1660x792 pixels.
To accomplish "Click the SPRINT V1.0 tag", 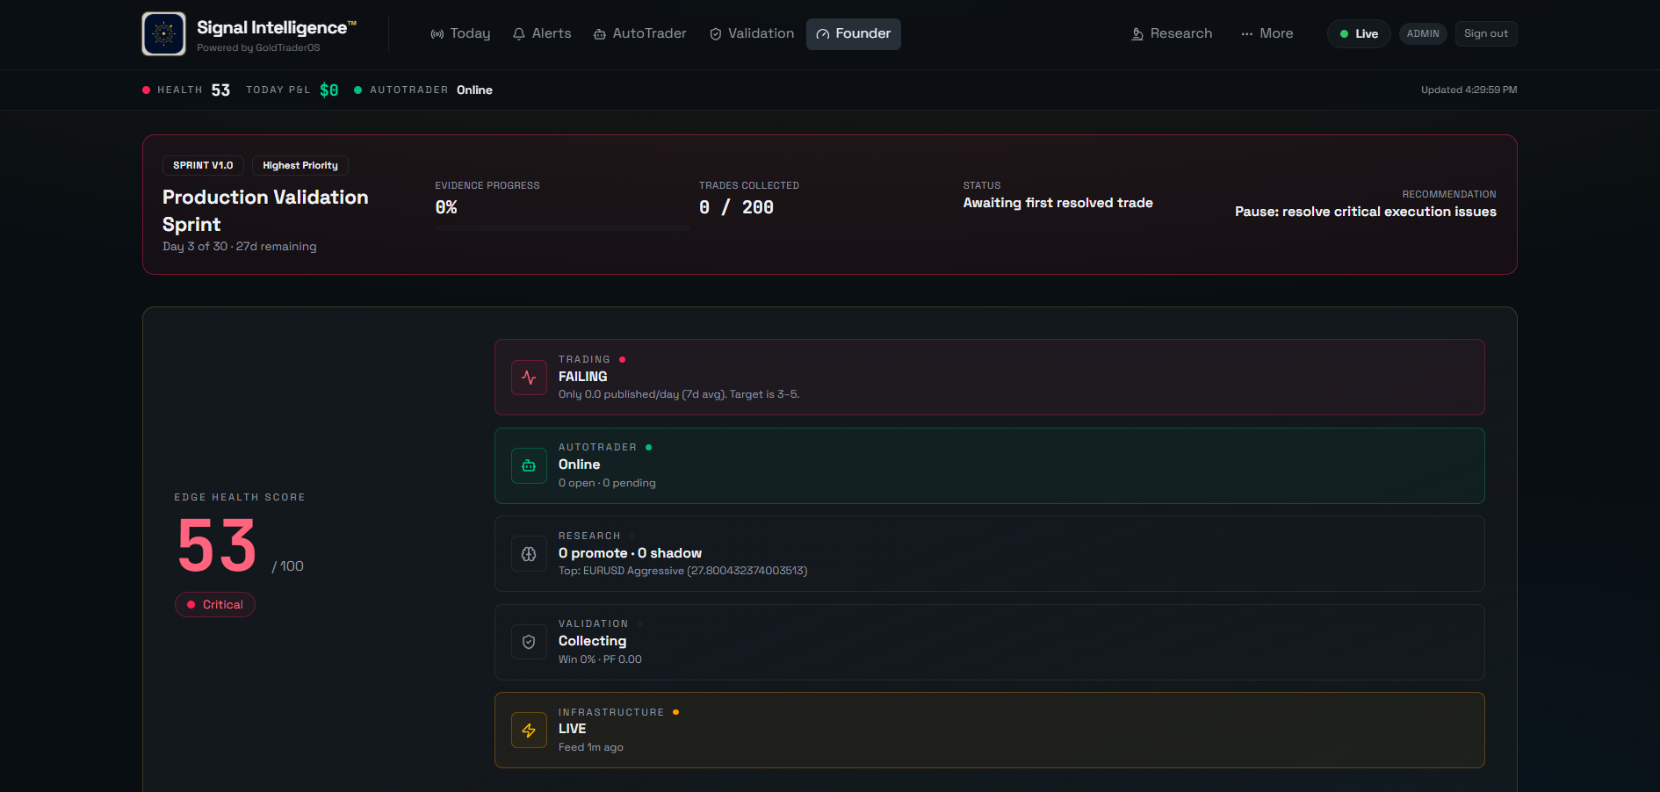I will [203, 165].
